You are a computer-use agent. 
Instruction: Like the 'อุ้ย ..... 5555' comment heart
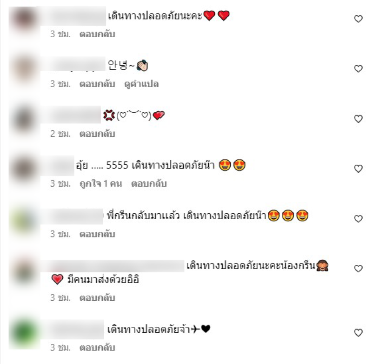(358, 169)
